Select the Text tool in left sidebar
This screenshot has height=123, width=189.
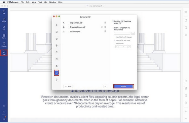[x=4, y=12]
